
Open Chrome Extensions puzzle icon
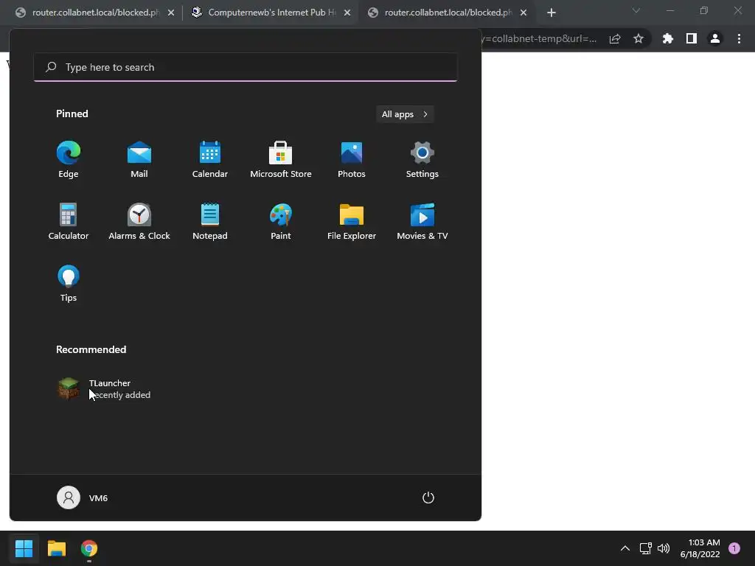tap(667, 38)
